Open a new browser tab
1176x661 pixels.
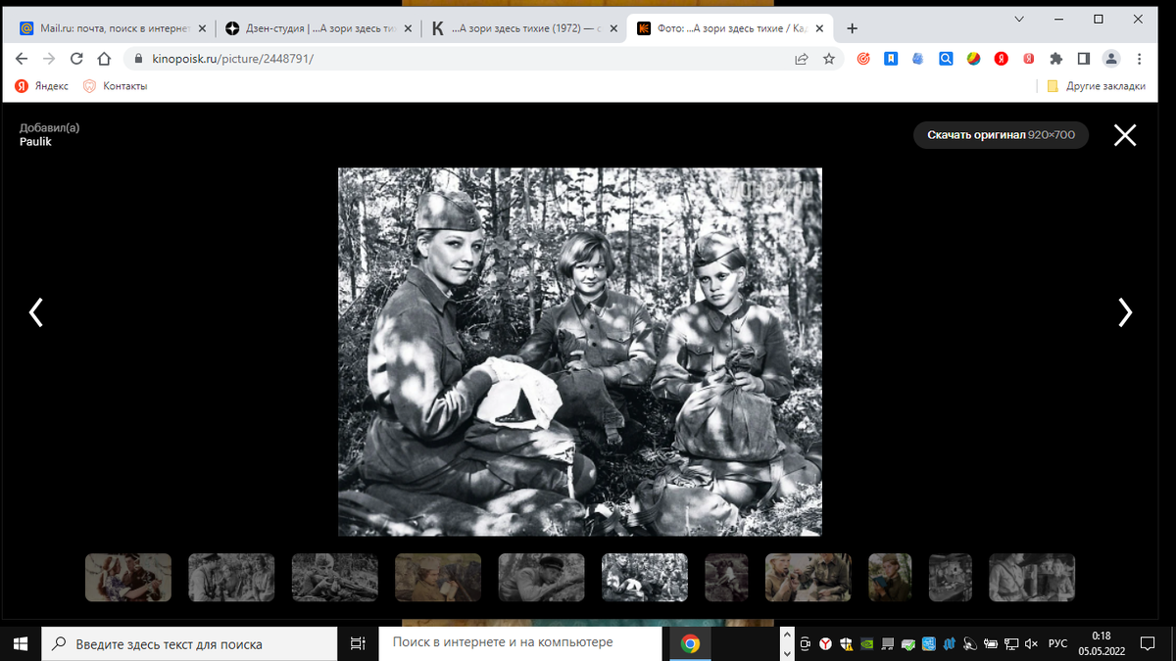[852, 29]
